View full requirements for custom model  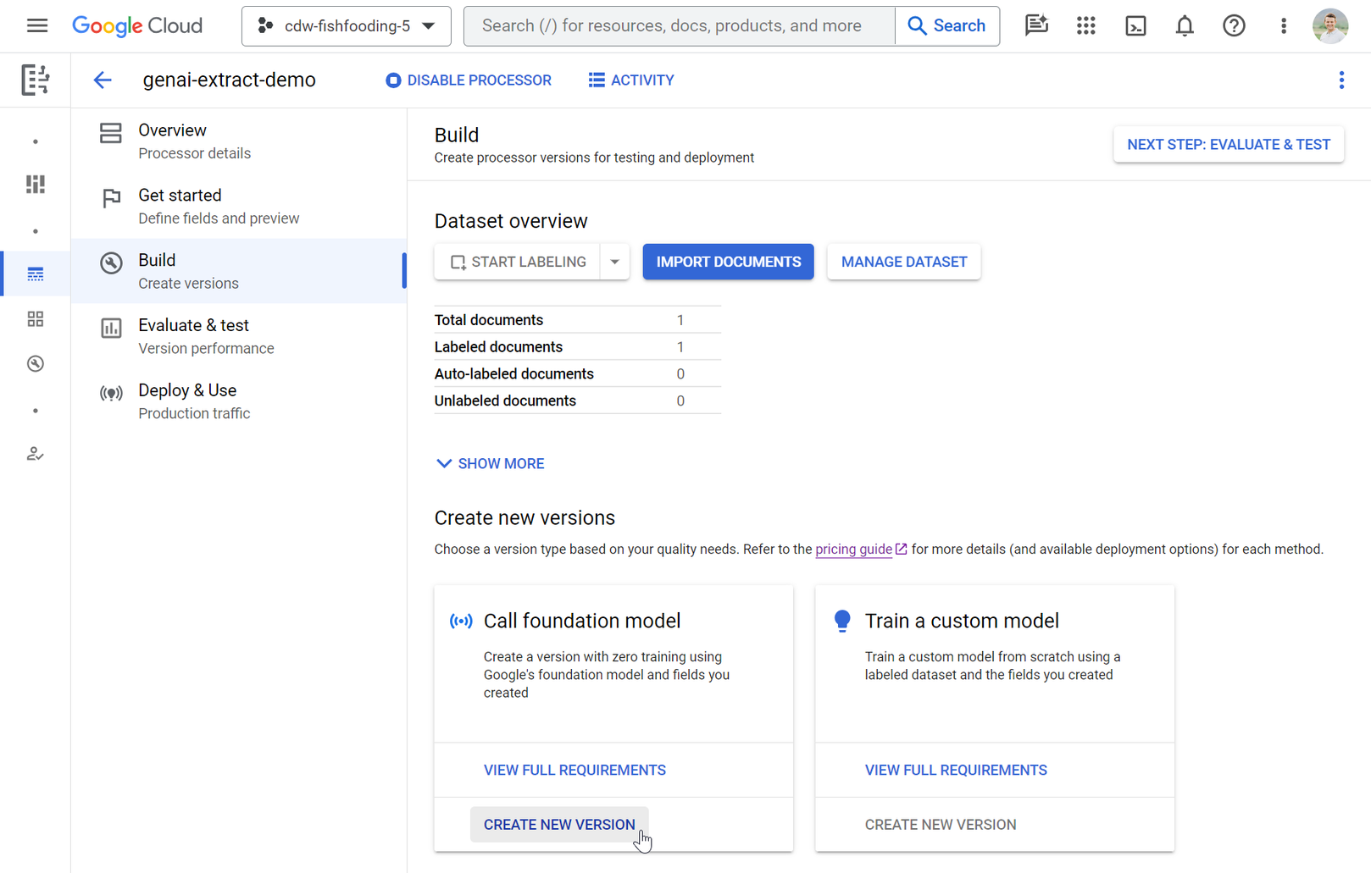[956, 771]
